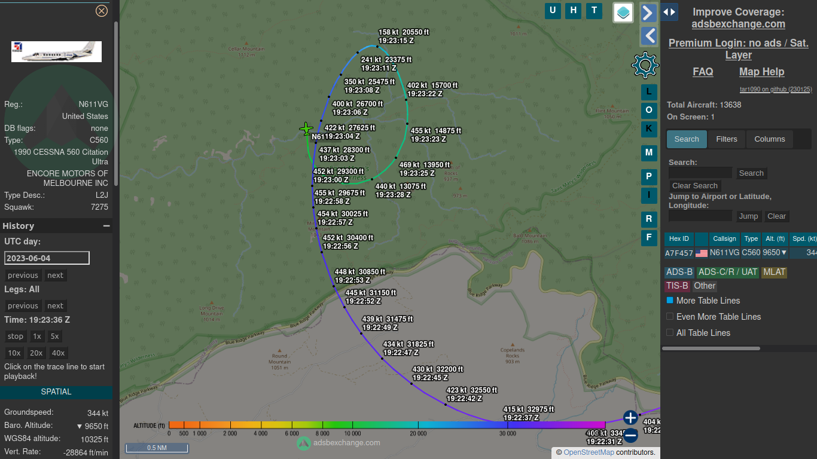Toggle the TIS-B source filter
This screenshot has width=817, height=459.
coord(677,286)
